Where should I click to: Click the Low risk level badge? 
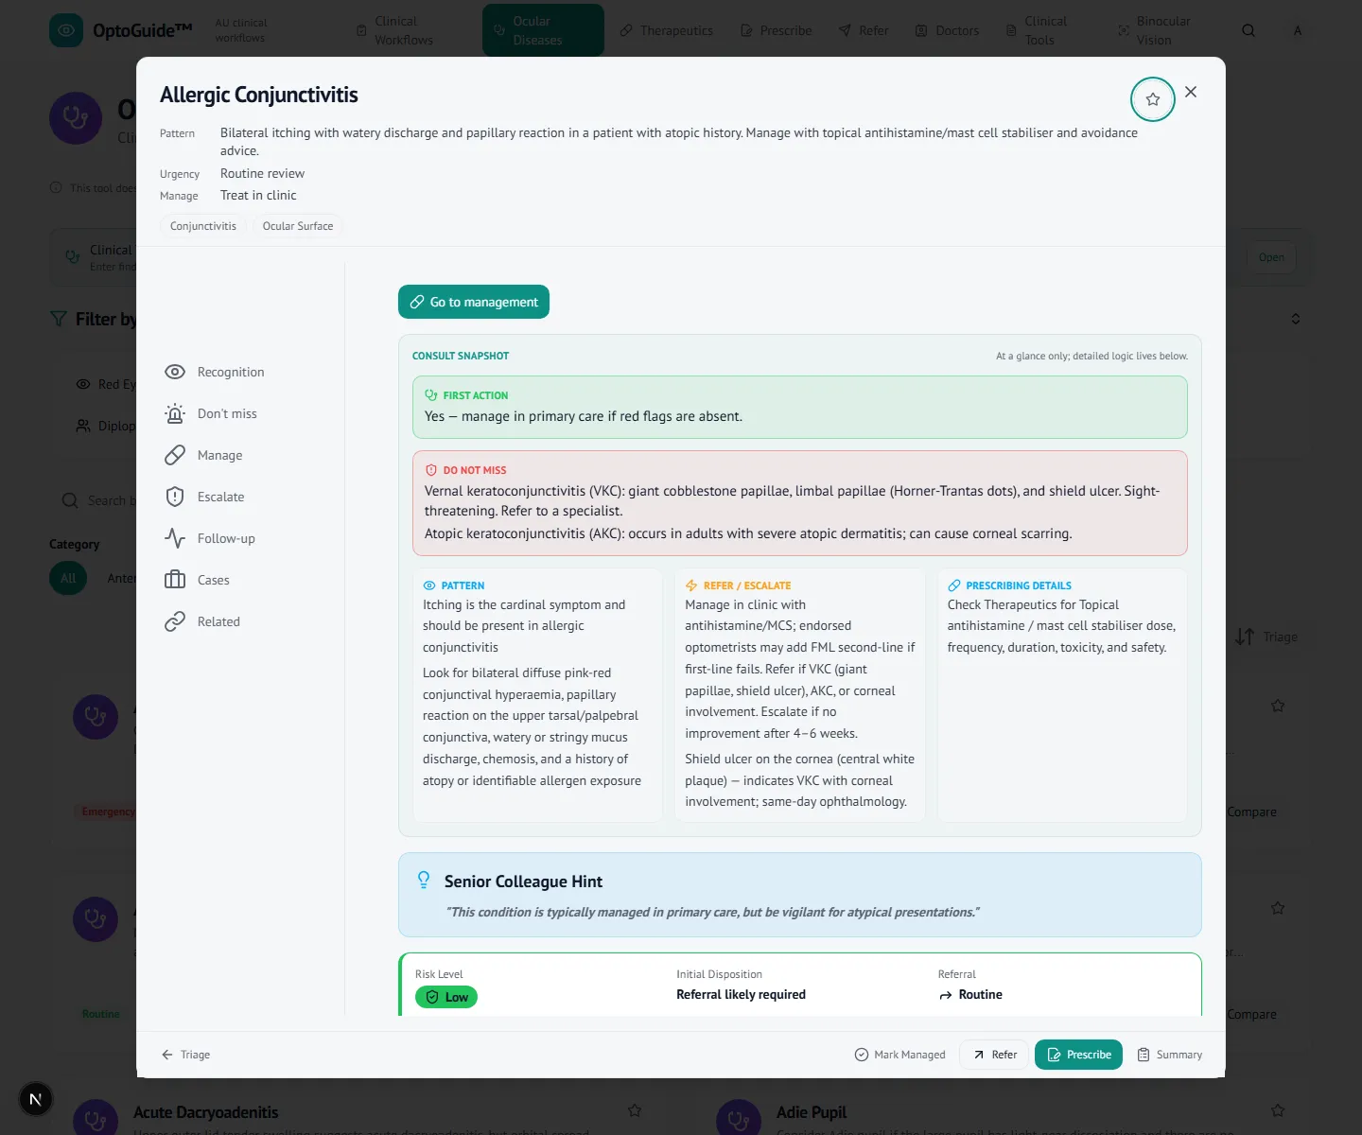pos(446,997)
